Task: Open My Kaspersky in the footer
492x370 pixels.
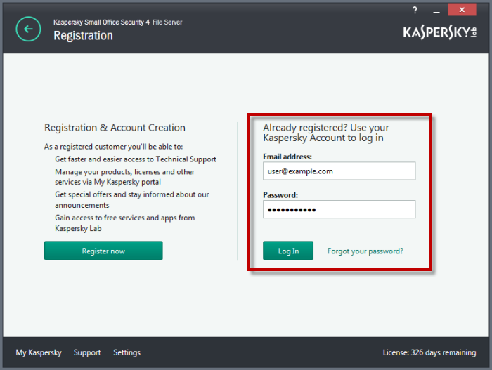Action: click(39, 352)
